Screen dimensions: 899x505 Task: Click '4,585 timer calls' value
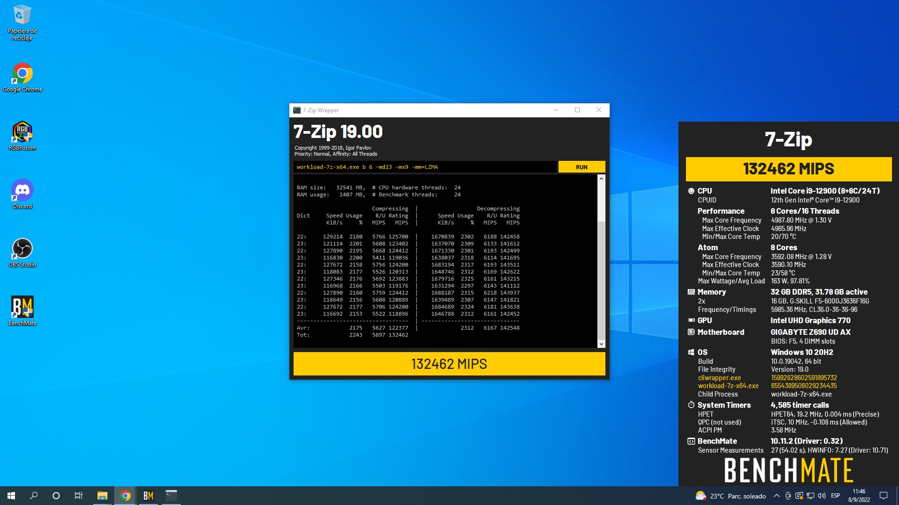click(800, 405)
